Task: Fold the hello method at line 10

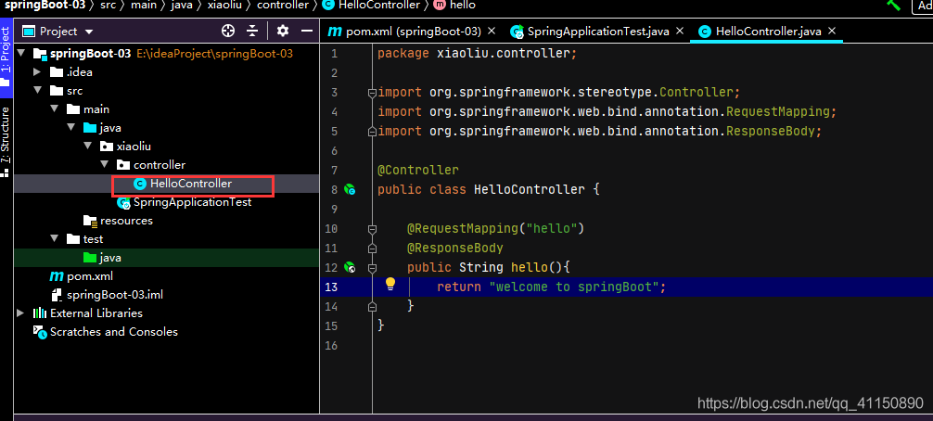Action: (373, 229)
